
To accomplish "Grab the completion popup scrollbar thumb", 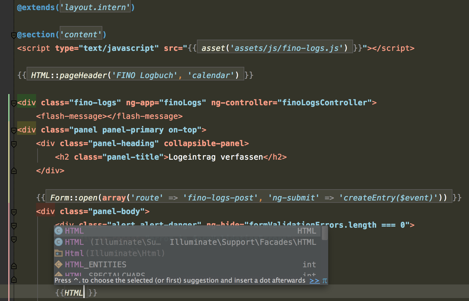I will click(x=324, y=234).
